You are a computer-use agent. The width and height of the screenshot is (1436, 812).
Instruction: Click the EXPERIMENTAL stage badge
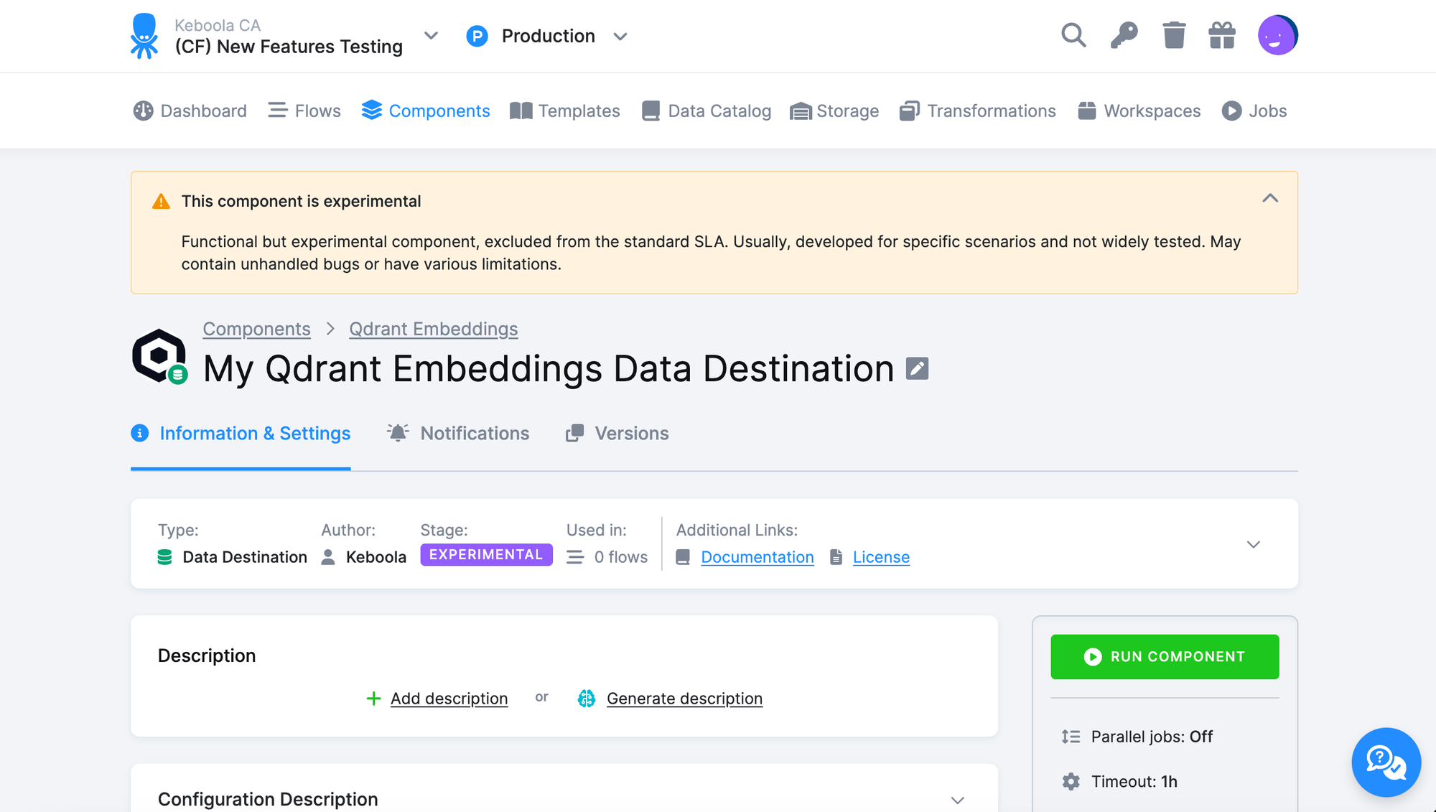click(x=486, y=555)
